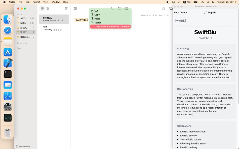Open the Aa text formatting styles

pyautogui.click(x=112, y=8)
